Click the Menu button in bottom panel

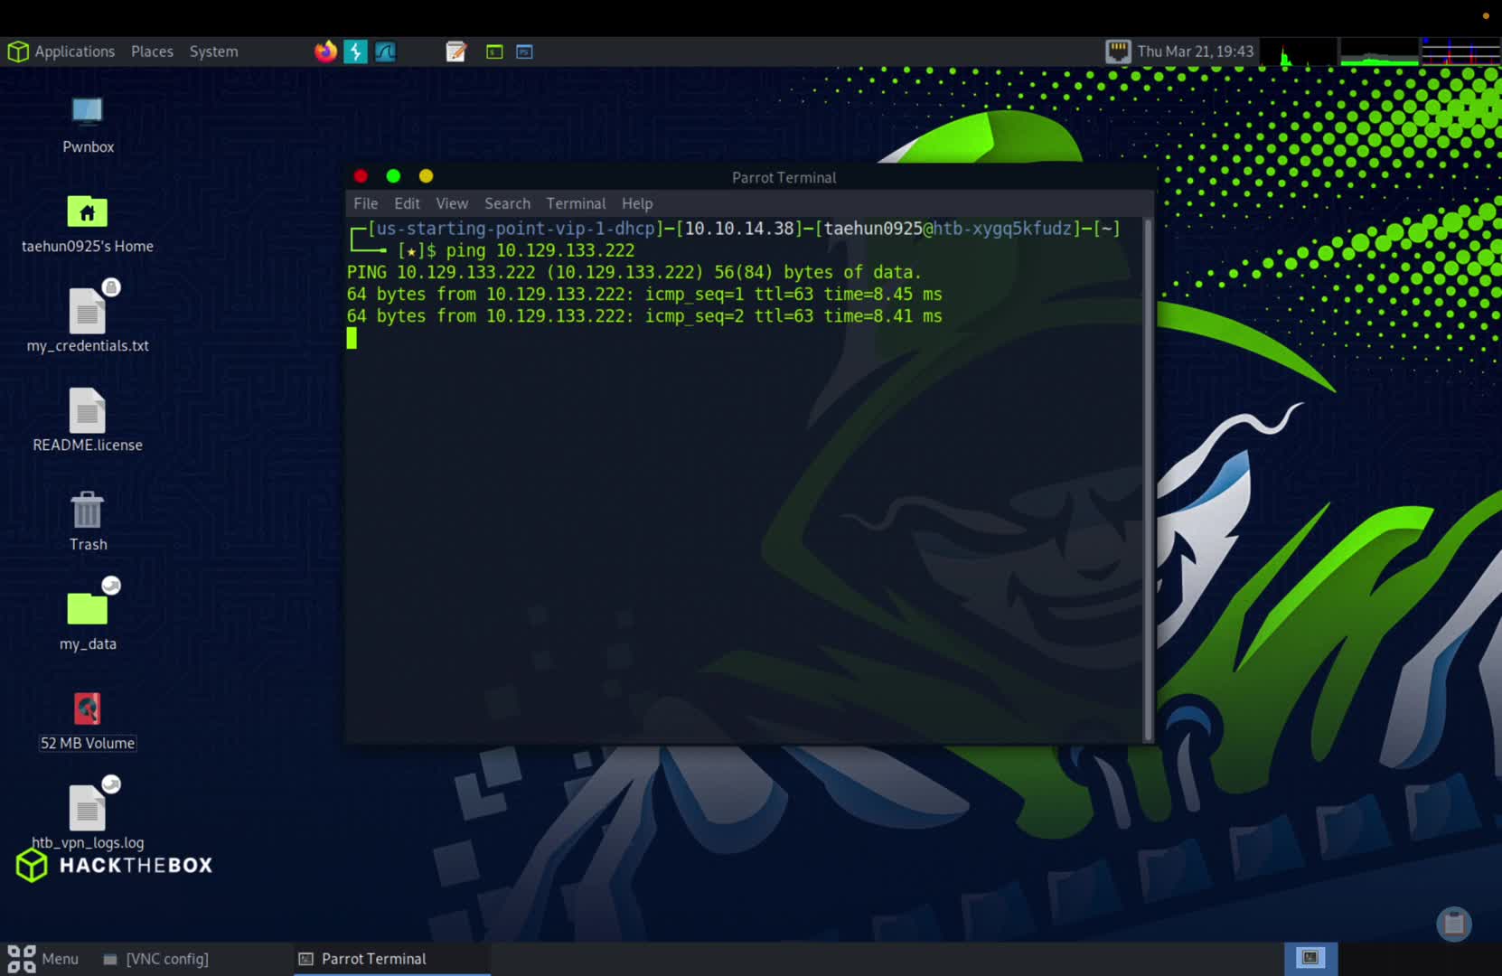[x=43, y=959]
